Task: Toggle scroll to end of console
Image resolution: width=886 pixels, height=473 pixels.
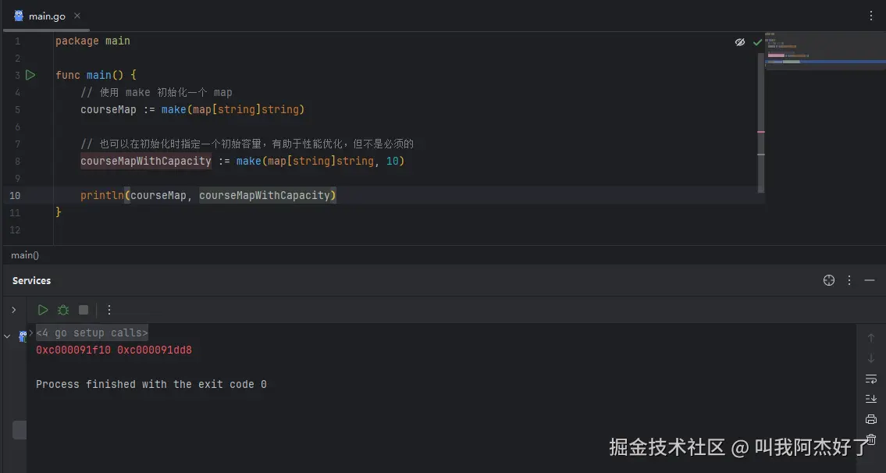Action: (871, 399)
